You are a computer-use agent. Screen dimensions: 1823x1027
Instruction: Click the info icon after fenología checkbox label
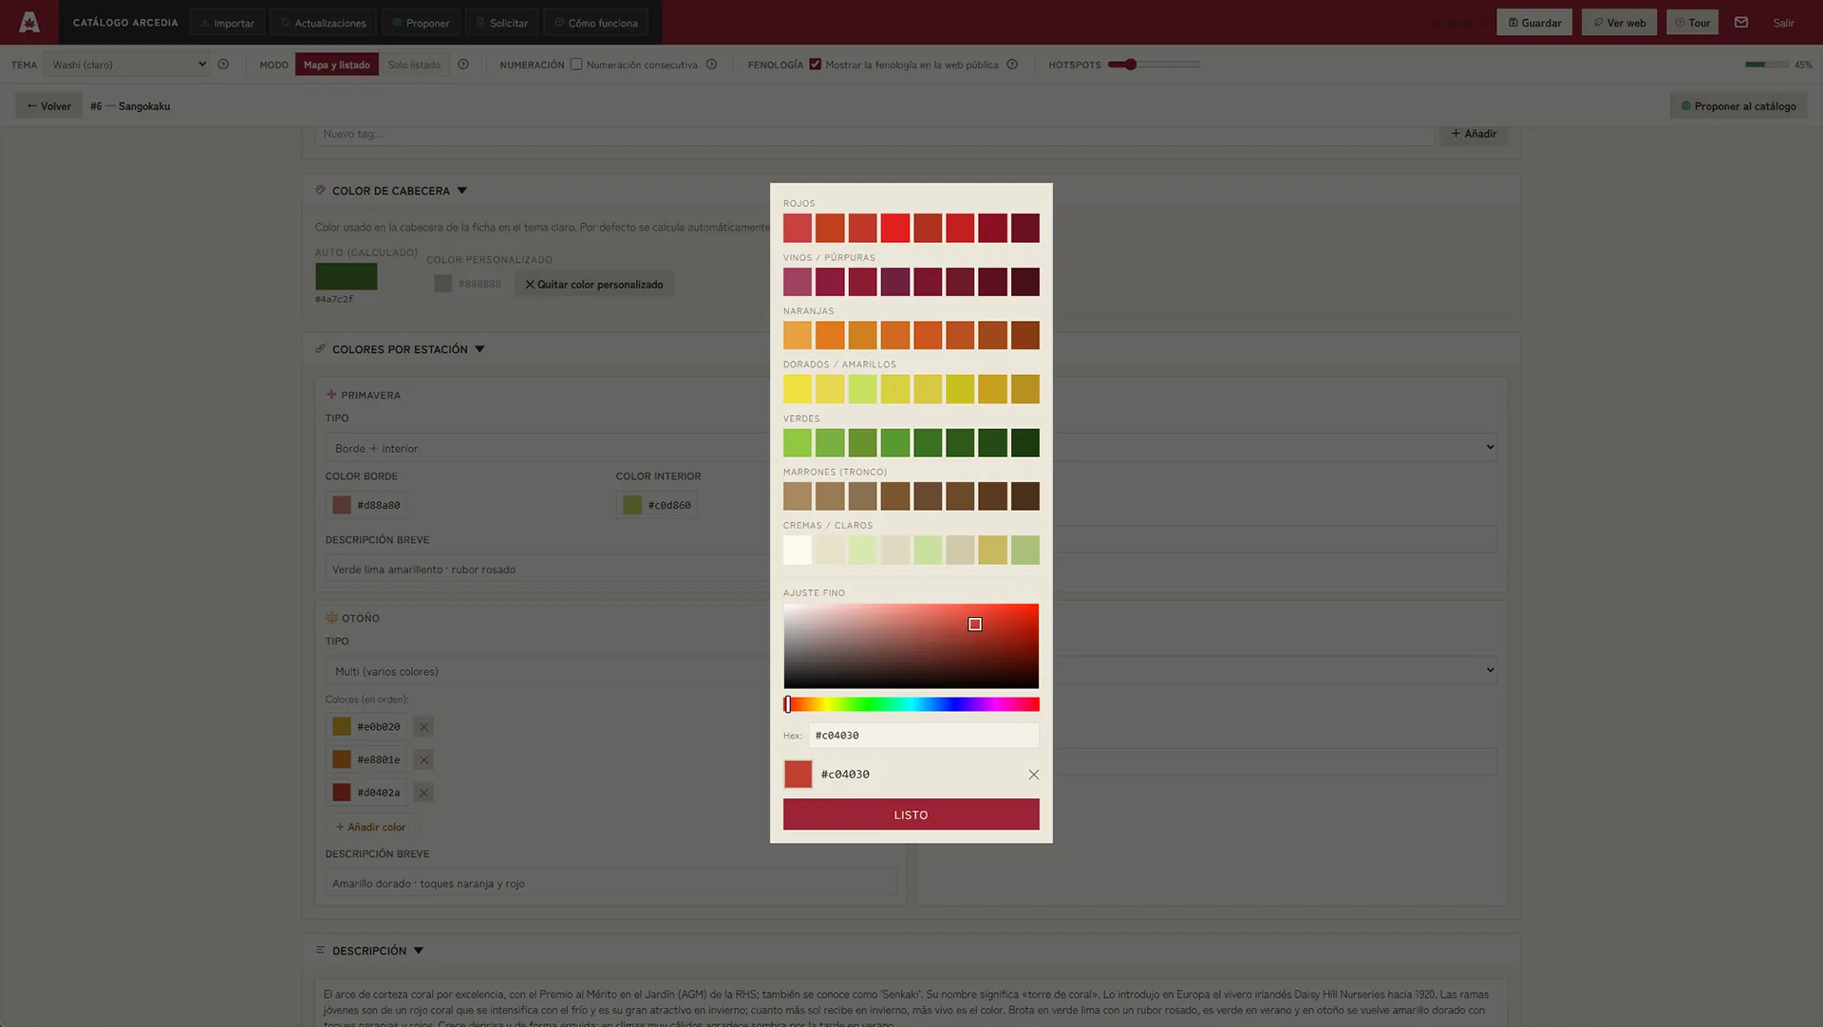click(x=1012, y=65)
